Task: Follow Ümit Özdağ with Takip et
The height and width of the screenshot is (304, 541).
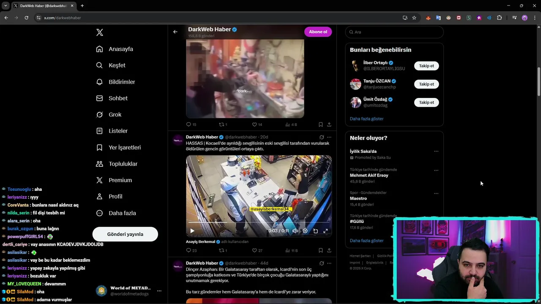Action: click(426, 103)
